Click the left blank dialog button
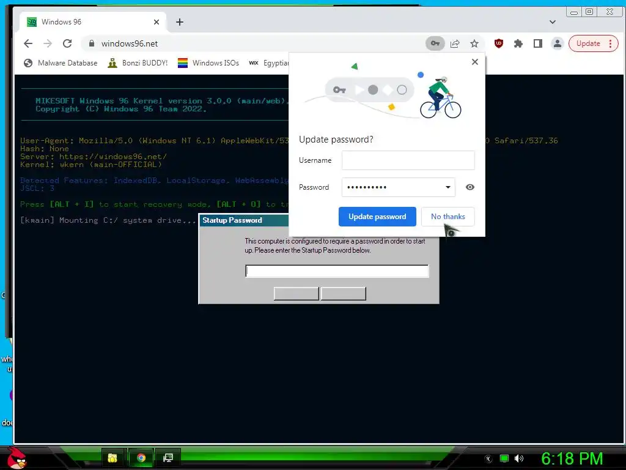Screen dimensions: 626x470 click(296, 293)
